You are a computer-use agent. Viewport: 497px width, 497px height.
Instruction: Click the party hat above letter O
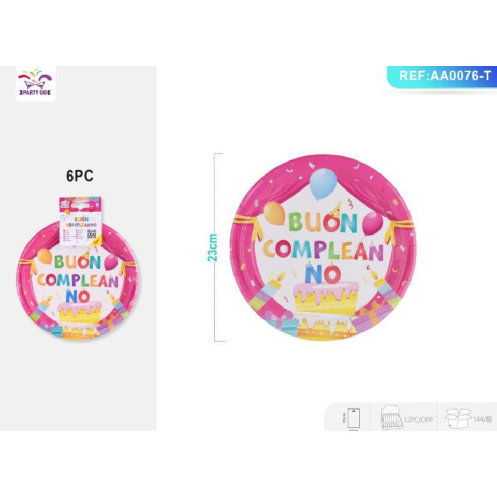click(x=335, y=210)
